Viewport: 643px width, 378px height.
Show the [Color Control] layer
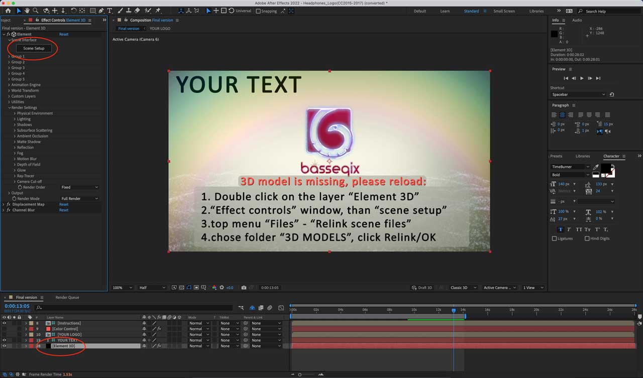(5, 329)
